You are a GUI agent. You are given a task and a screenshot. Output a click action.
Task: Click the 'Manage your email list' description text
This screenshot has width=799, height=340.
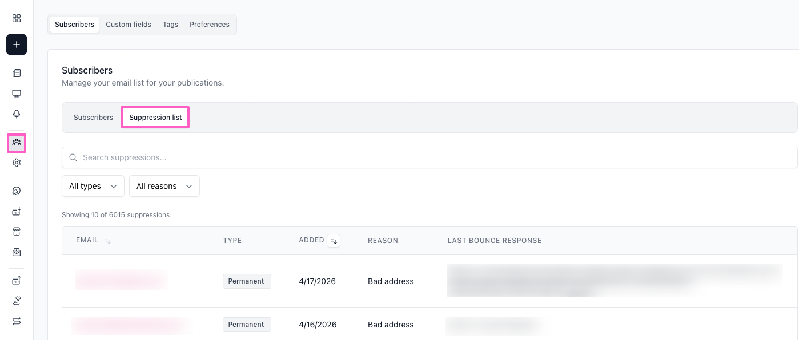(x=143, y=83)
